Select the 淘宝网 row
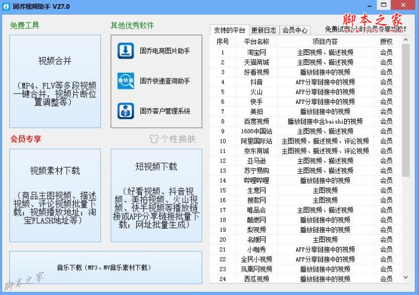419x295 pixels. 305,52
